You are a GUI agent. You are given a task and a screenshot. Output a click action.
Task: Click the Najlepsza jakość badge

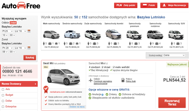[x=177, y=64]
